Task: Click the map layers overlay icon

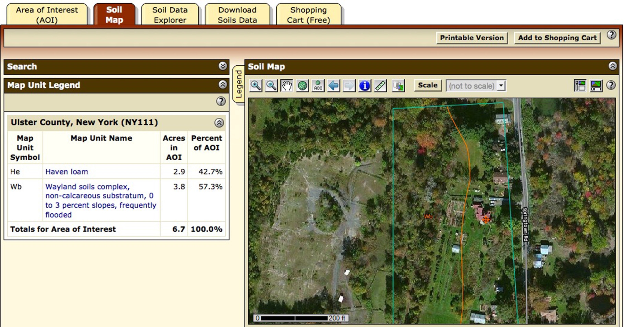Action: (398, 86)
